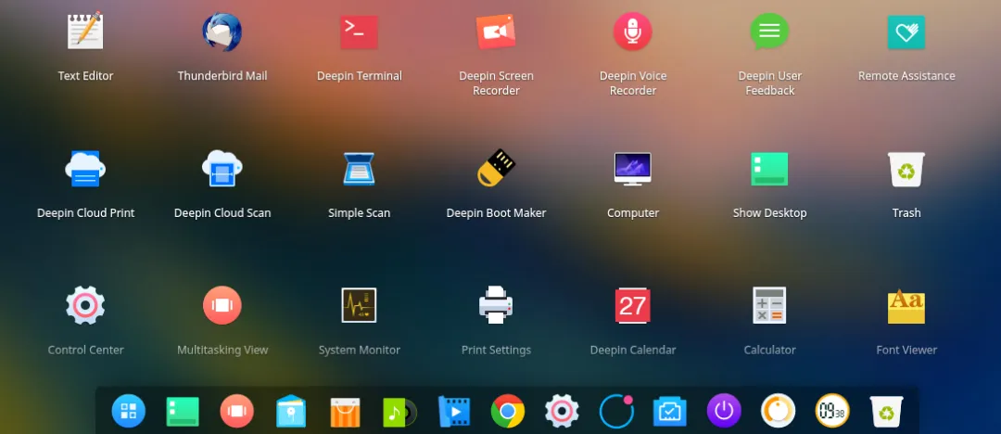Click the dock clock showing 09:38
1001x434 pixels.
tap(832, 410)
